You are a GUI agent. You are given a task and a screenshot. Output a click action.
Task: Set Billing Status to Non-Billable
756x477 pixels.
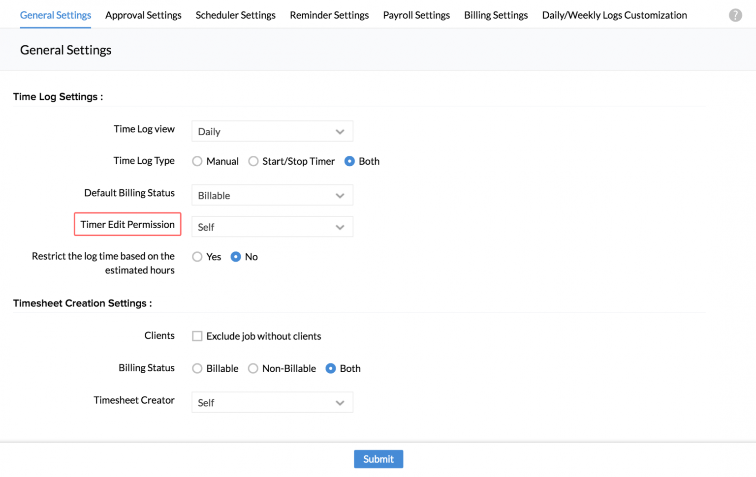point(253,368)
